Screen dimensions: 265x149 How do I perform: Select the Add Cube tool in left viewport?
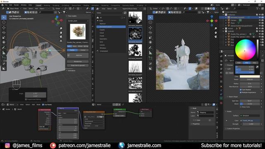click(x=4, y=58)
